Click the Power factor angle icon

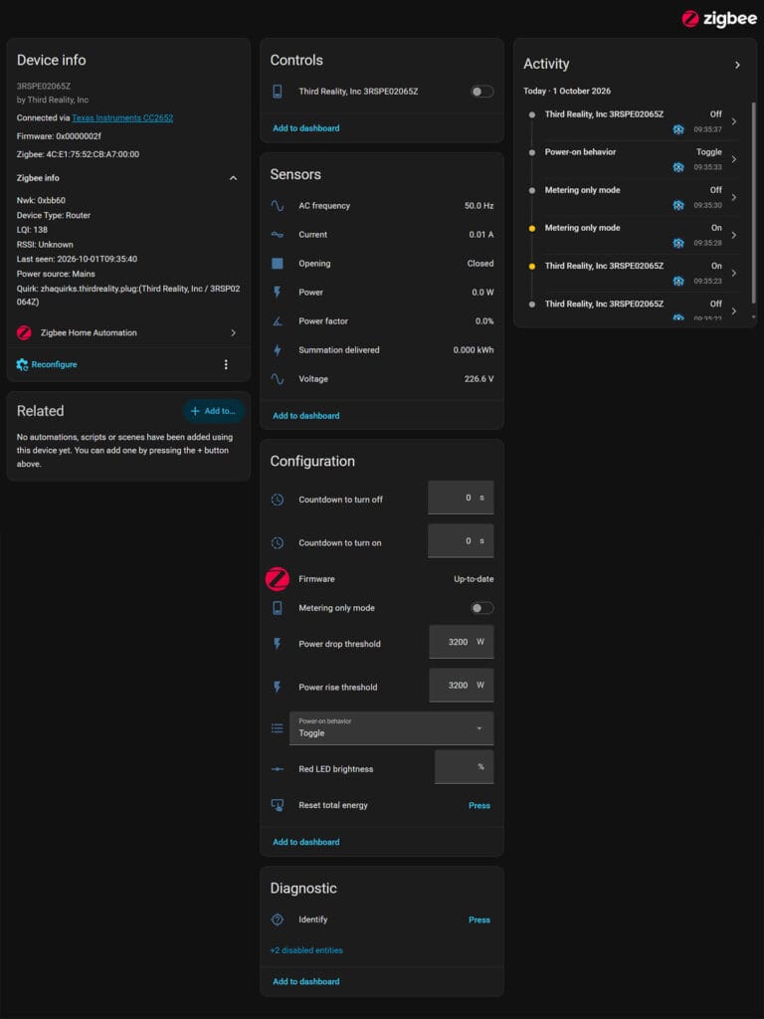pos(278,321)
